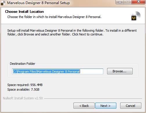Click the subtitle about choosing the folder
Screen dimensions: 146x113
(54, 17)
